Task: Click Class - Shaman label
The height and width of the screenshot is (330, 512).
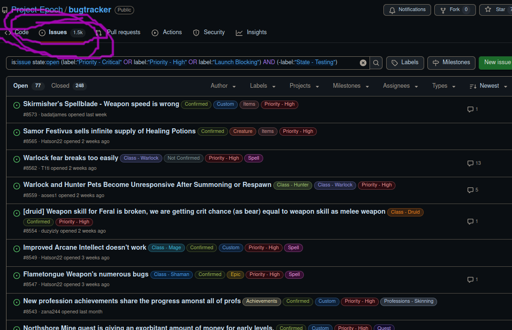Action: click(x=172, y=275)
